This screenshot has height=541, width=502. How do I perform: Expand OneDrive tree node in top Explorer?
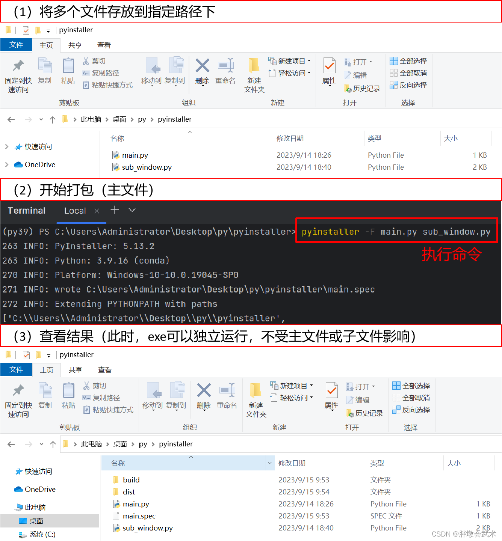pyautogui.click(x=7, y=164)
